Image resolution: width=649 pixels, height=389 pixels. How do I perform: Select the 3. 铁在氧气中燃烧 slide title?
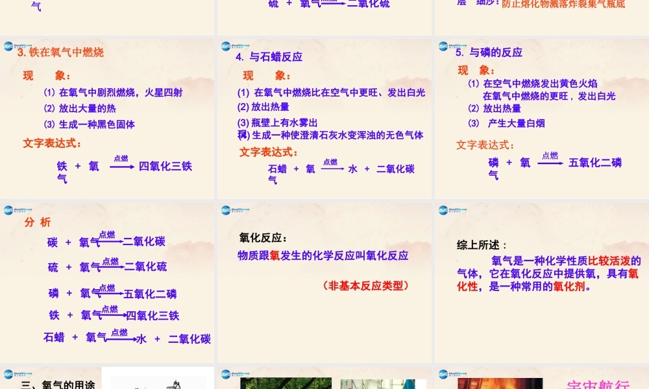tap(60, 53)
